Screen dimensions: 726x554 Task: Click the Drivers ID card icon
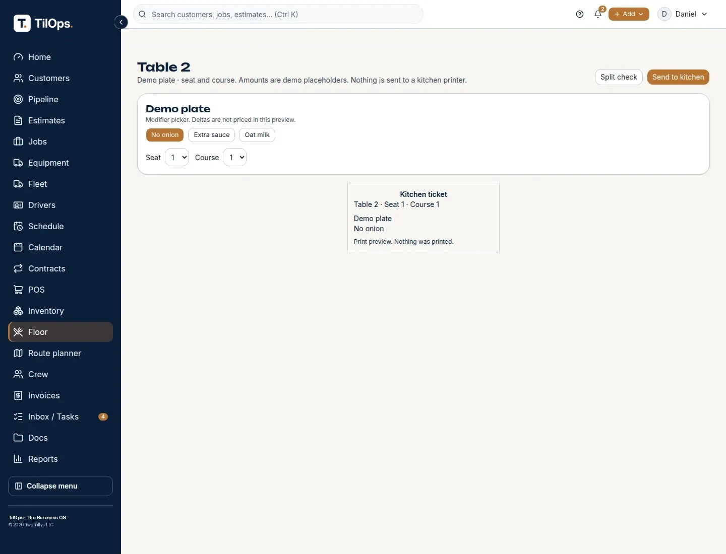tap(18, 205)
